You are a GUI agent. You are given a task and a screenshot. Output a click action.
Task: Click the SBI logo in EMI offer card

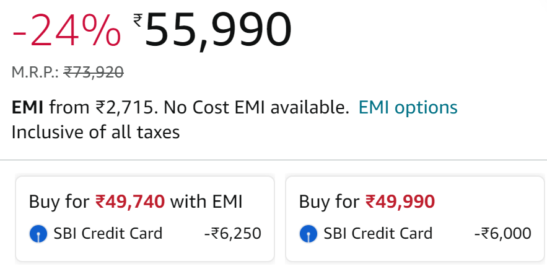[x=38, y=234]
